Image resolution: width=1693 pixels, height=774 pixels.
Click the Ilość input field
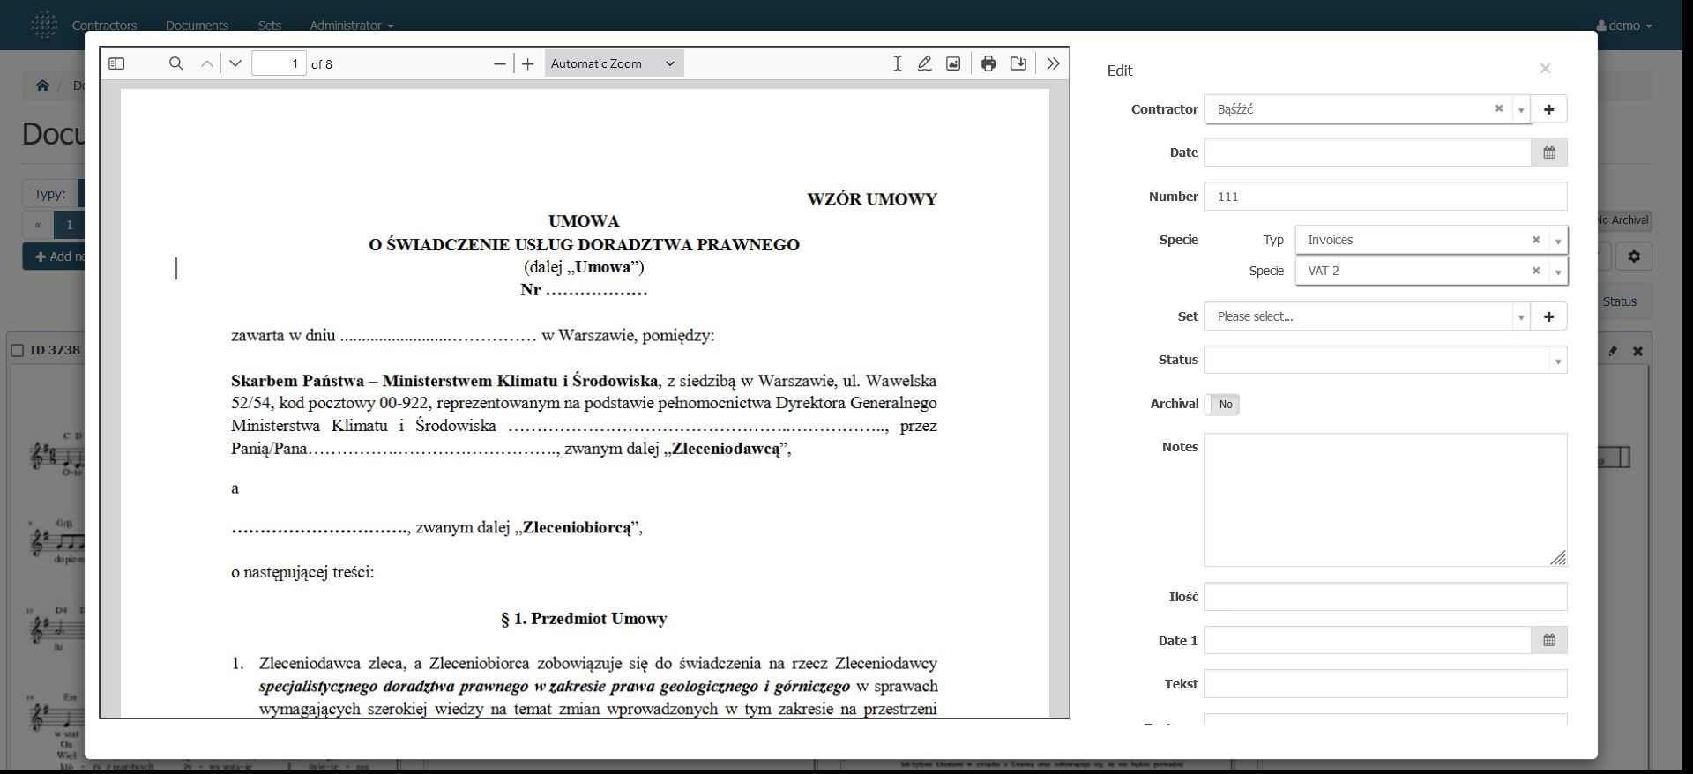coord(1386,597)
